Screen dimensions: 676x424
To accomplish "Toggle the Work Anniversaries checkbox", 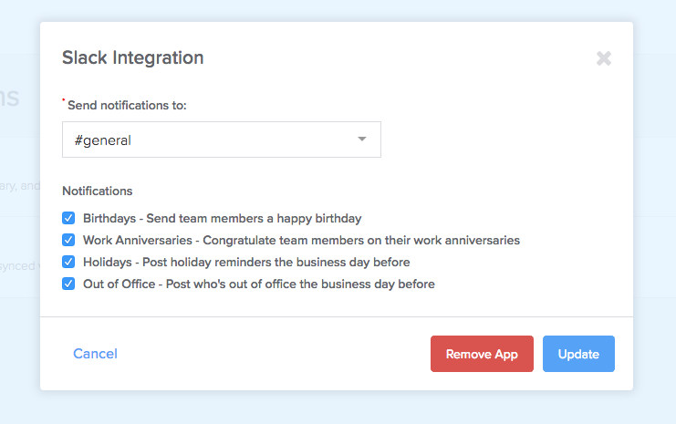I will (68, 240).
